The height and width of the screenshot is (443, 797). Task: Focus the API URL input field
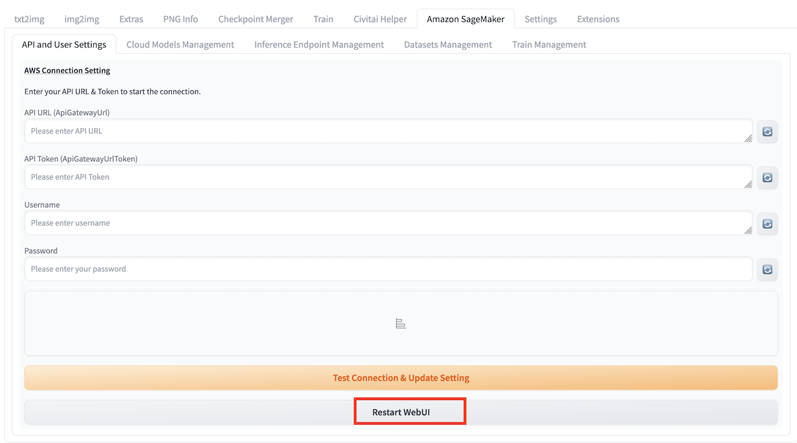[x=386, y=131]
